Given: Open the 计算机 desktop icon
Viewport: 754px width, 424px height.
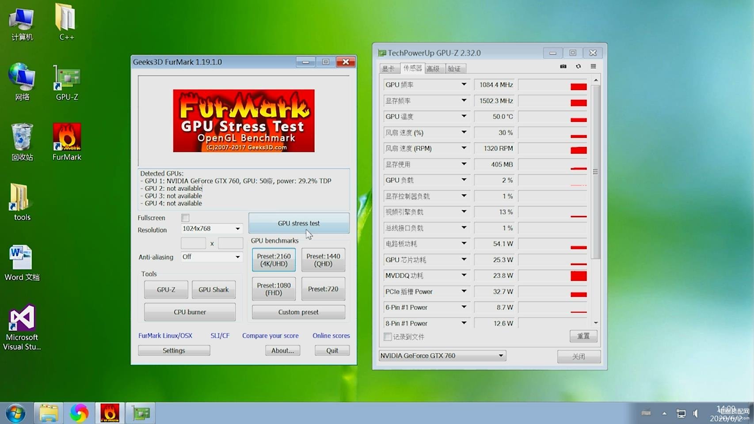Looking at the screenshot, I should pyautogui.click(x=22, y=24).
